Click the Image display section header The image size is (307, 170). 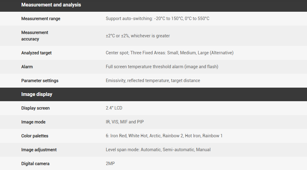(37, 94)
